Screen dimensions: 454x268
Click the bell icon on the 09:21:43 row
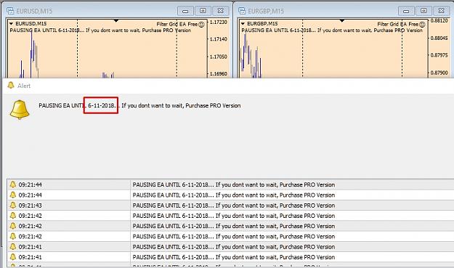[13, 206]
